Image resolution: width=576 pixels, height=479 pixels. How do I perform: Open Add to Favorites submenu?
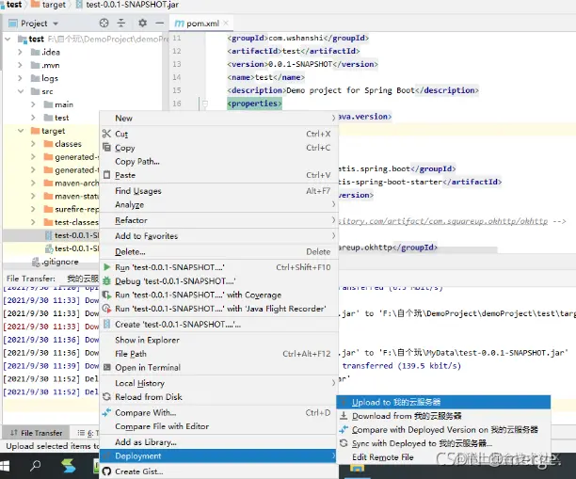pyautogui.click(x=219, y=236)
